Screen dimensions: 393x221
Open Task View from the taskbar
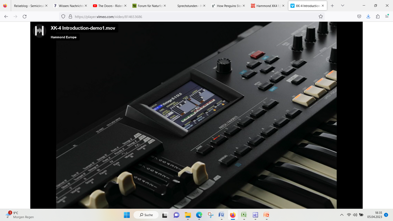[x=165, y=215]
